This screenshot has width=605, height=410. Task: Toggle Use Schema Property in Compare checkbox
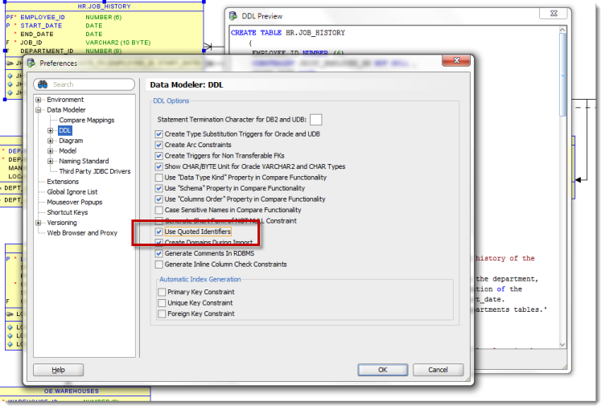point(158,189)
